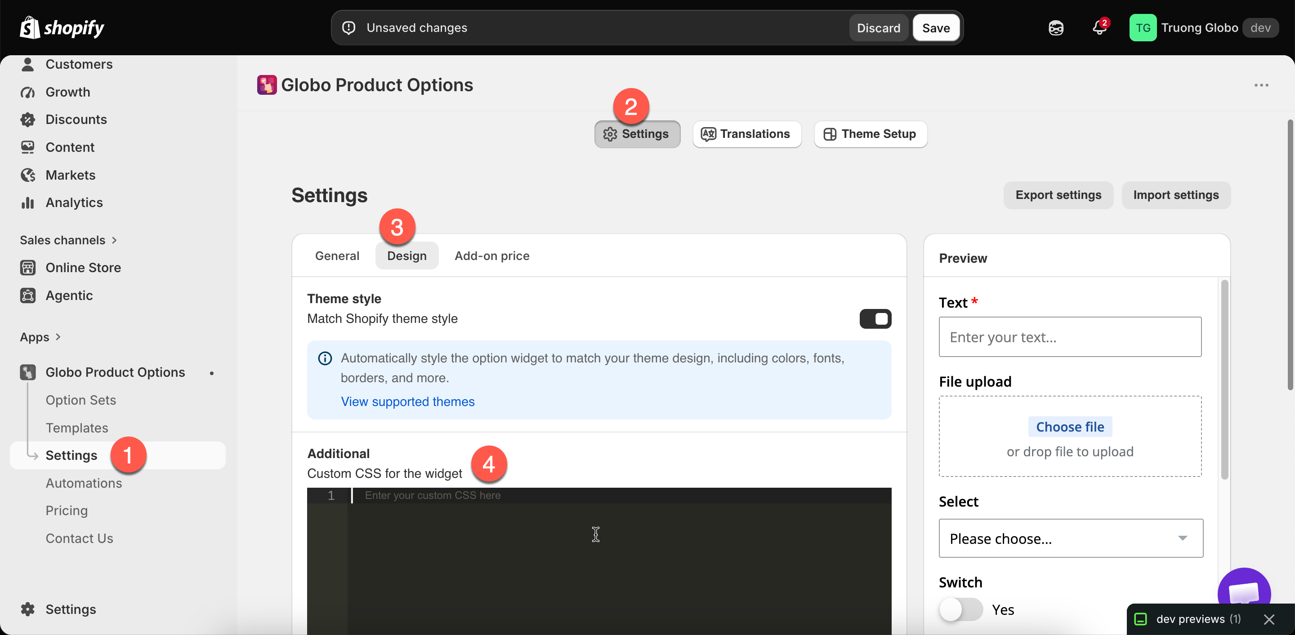This screenshot has width=1295, height=635.
Task: Click the Customers sidebar icon
Action: coord(27,64)
